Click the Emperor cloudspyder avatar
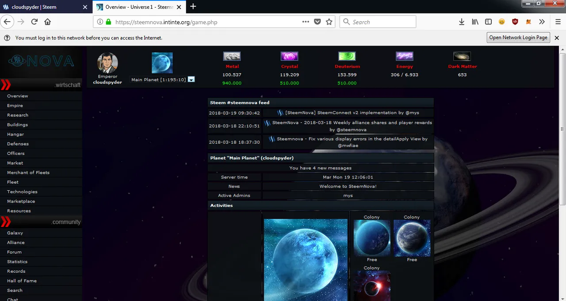This screenshot has height=301, width=566. pos(107,63)
